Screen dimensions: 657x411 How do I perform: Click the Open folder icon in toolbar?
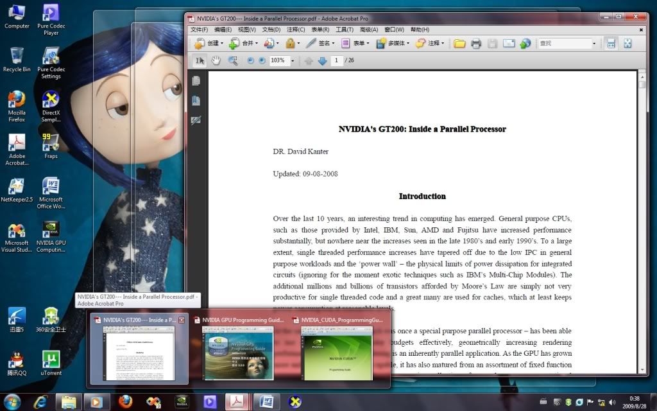(x=459, y=44)
